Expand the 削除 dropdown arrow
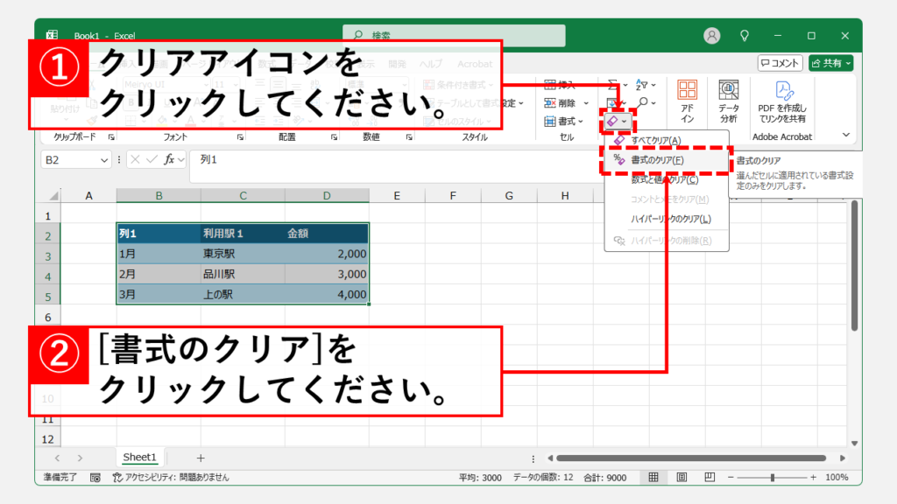Viewport: 897px width, 504px height. pos(586,103)
